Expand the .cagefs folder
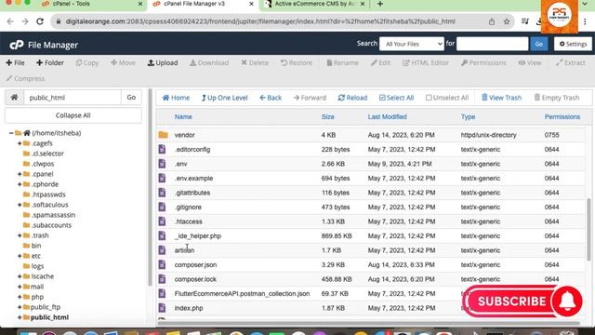 (x=20, y=143)
